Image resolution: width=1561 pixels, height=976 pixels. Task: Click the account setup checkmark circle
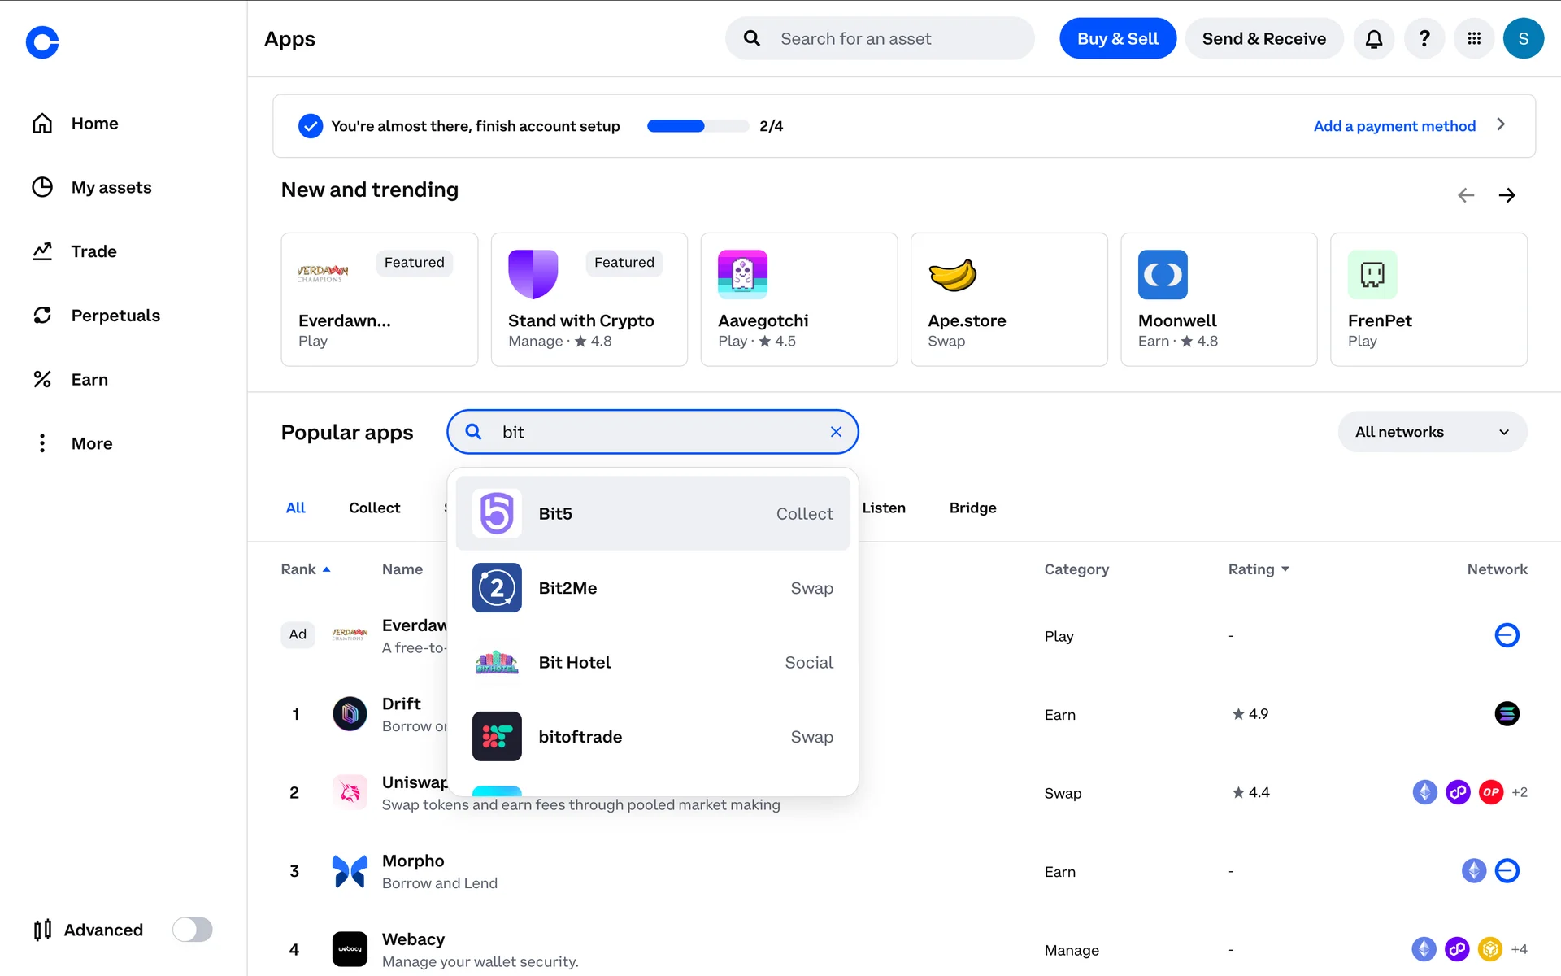click(x=310, y=126)
